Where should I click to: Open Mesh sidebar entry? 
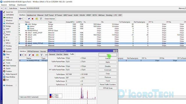(x=8, y=35)
